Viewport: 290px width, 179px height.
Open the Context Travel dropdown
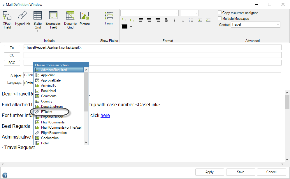click(x=255, y=24)
